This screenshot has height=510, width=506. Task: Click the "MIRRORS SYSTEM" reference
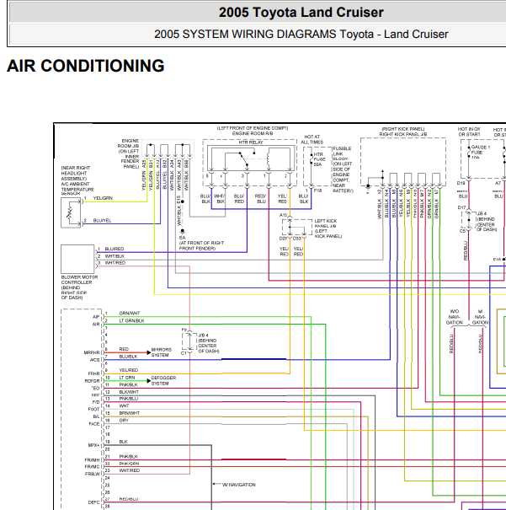coord(161,352)
